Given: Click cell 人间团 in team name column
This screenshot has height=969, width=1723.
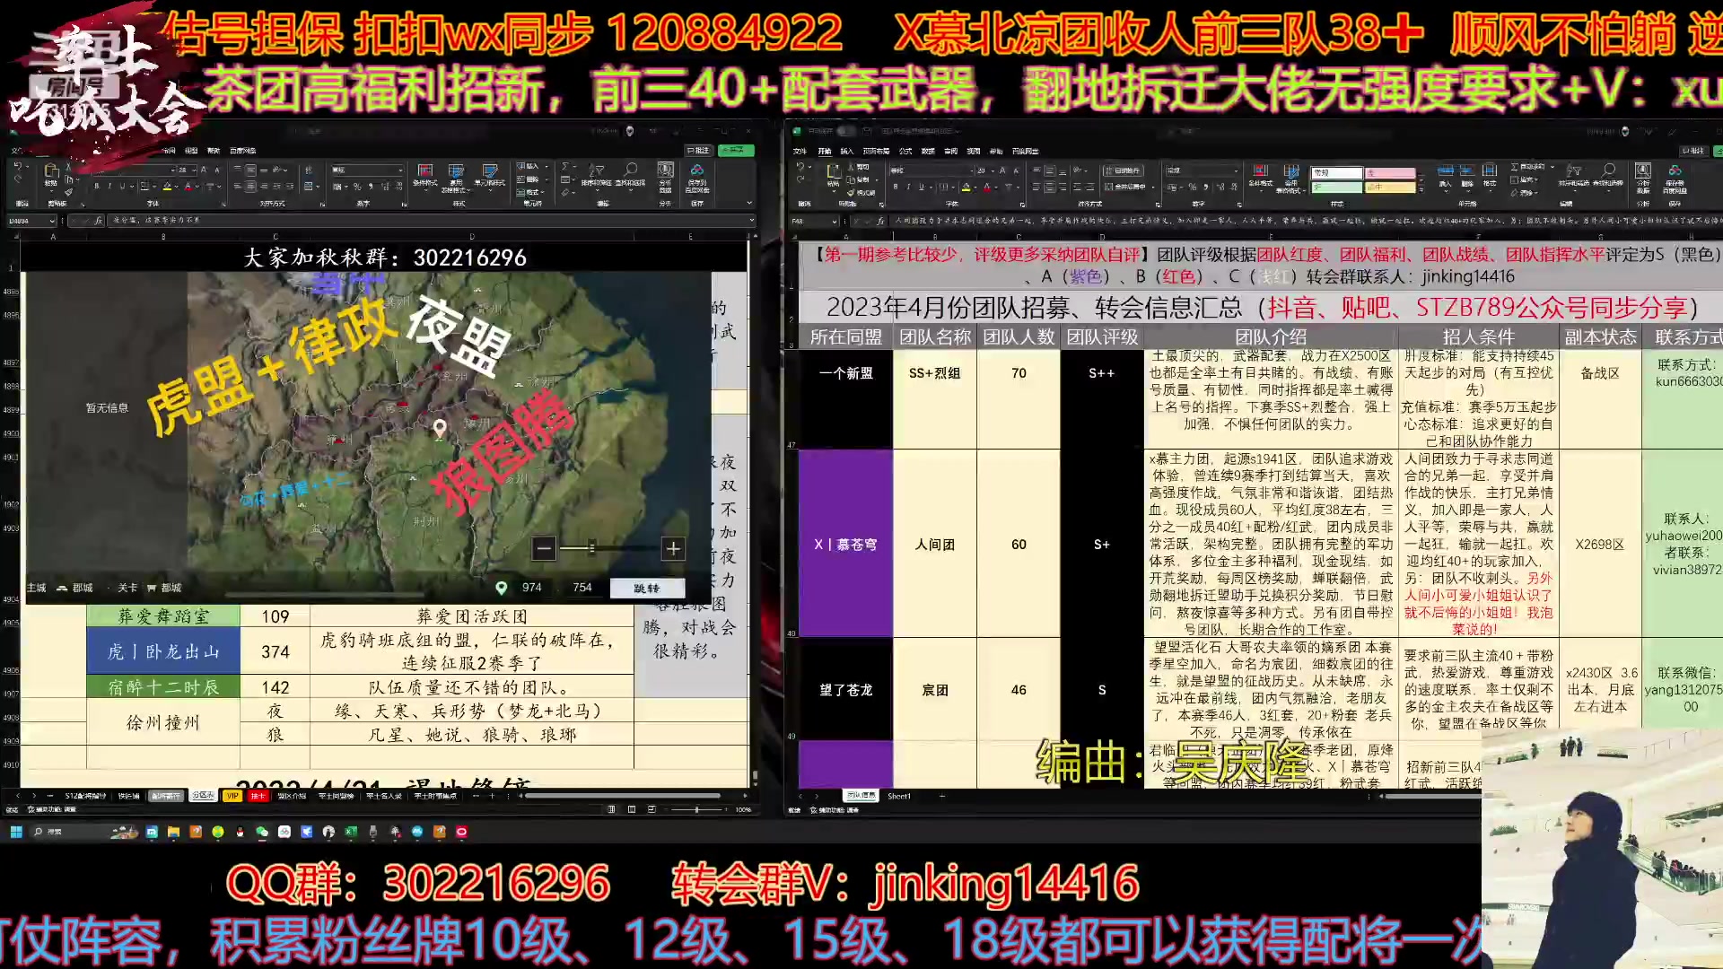Looking at the screenshot, I should (x=934, y=544).
